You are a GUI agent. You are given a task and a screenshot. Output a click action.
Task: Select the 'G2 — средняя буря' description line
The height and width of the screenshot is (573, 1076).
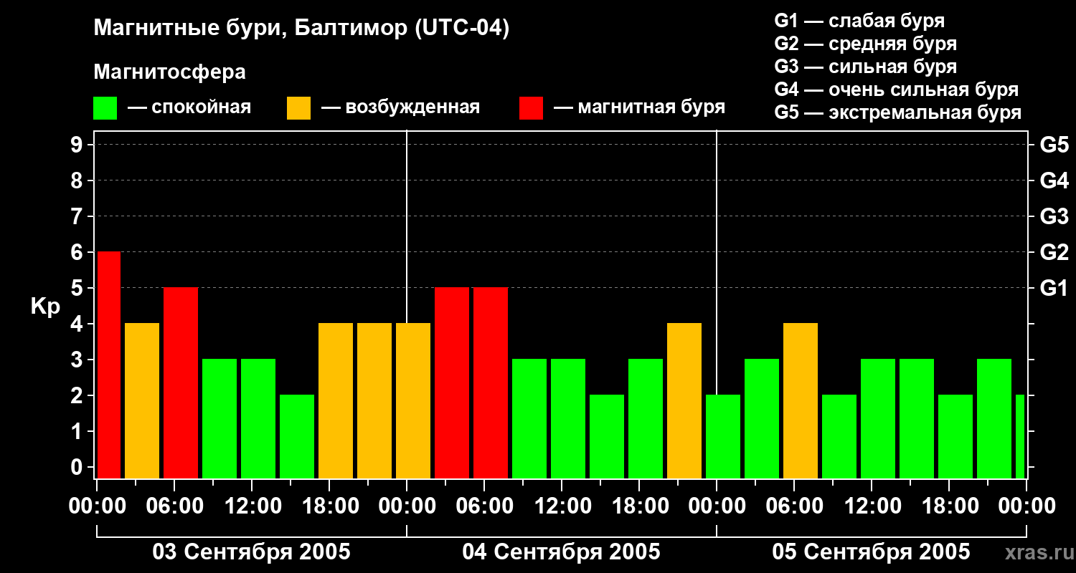point(866,44)
